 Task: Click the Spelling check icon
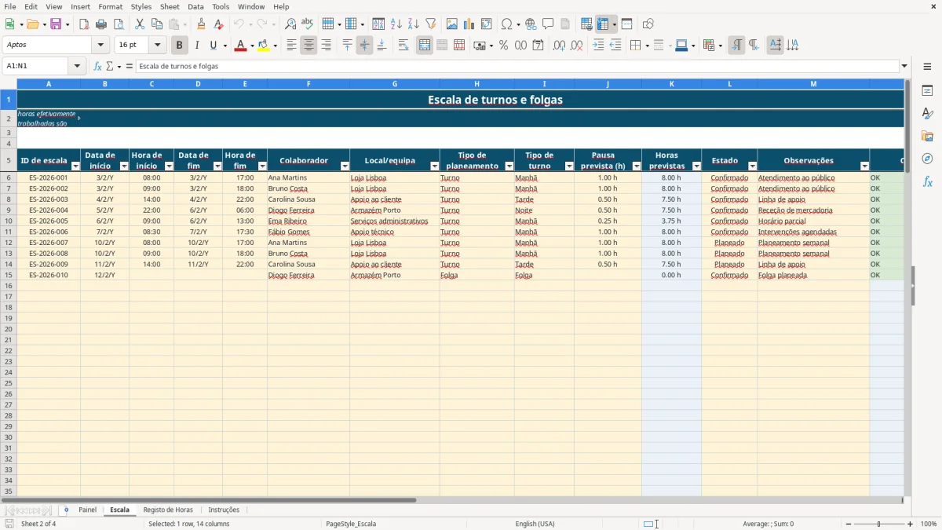pos(308,24)
